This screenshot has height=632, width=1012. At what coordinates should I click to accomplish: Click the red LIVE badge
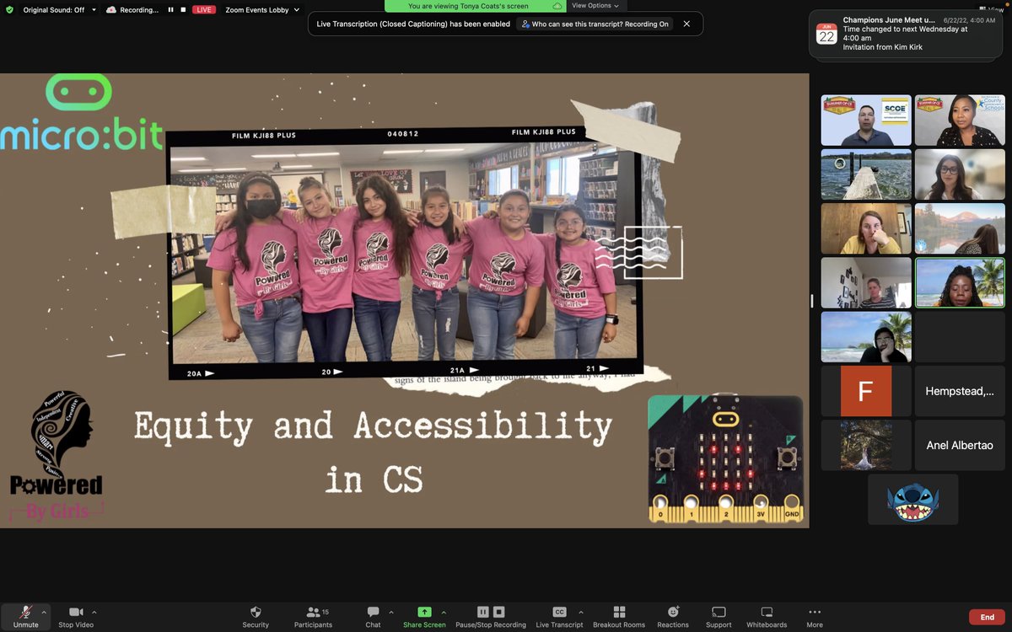coord(203,10)
